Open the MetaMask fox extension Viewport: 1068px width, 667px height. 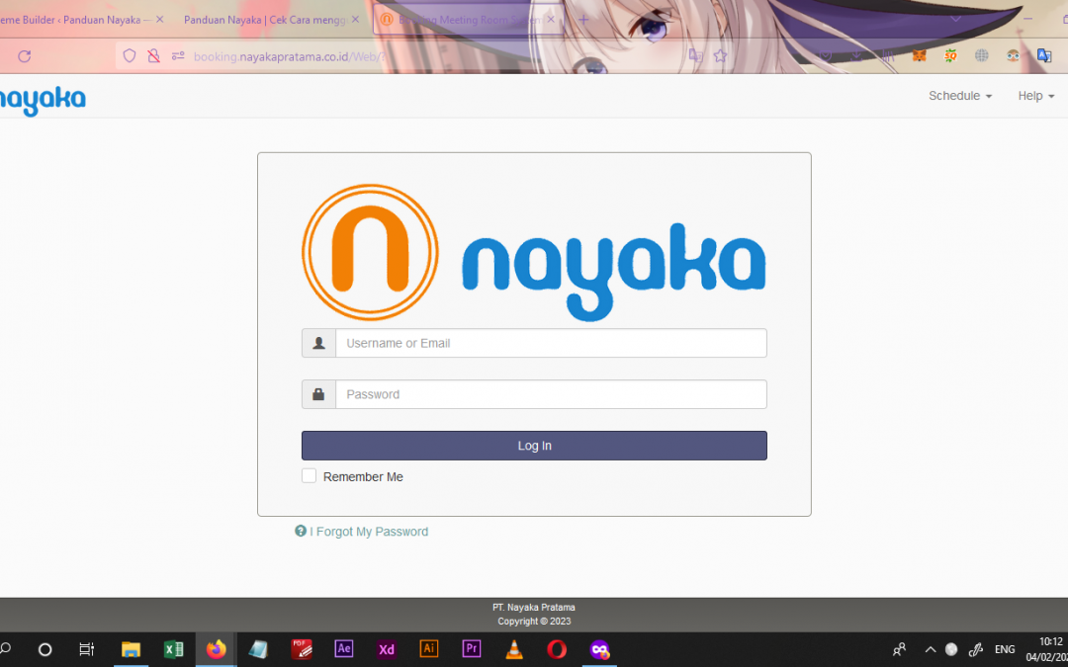click(x=919, y=56)
